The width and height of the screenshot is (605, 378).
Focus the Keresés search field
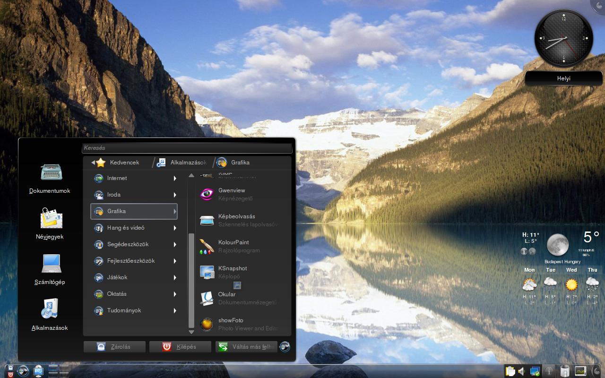pyautogui.click(x=187, y=148)
